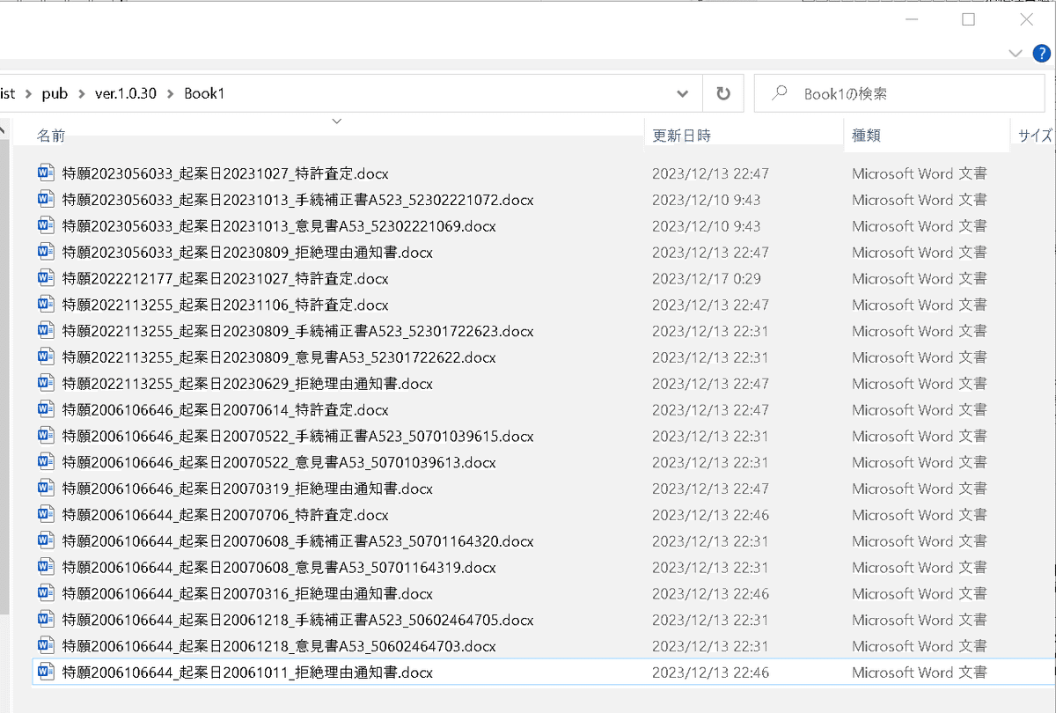Click Word icon of 特願2006106644_起案日20070316_拒絶理由通知書.docx
1056x713 pixels.
tap(46, 593)
